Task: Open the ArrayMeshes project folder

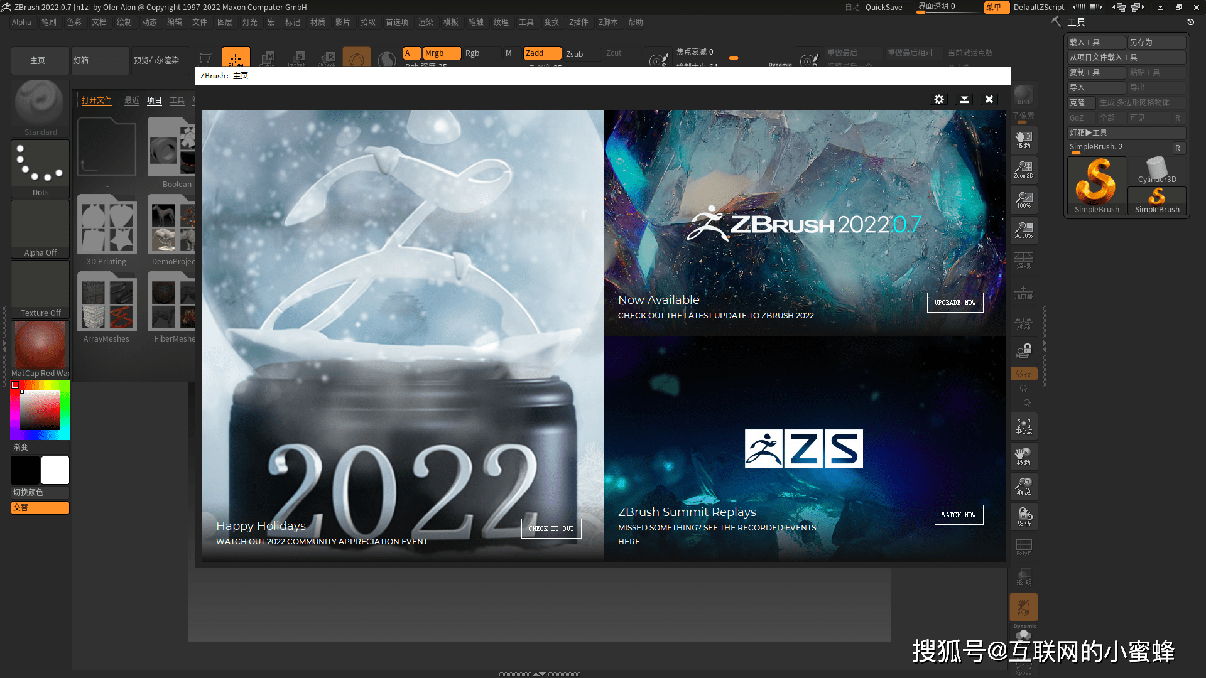Action: tap(106, 308)
